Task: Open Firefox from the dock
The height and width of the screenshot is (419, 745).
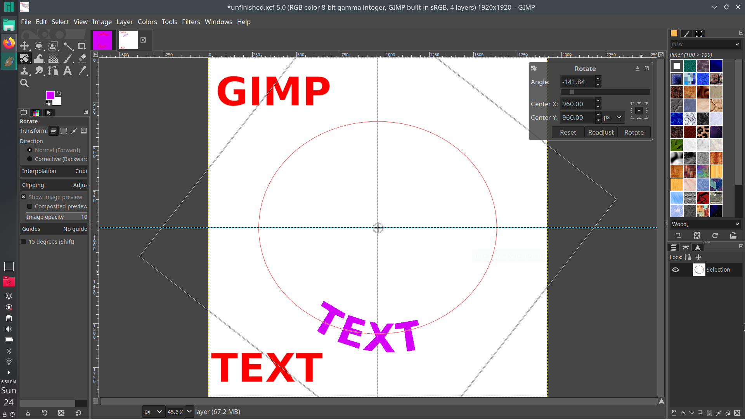Action: pos(9,43)
